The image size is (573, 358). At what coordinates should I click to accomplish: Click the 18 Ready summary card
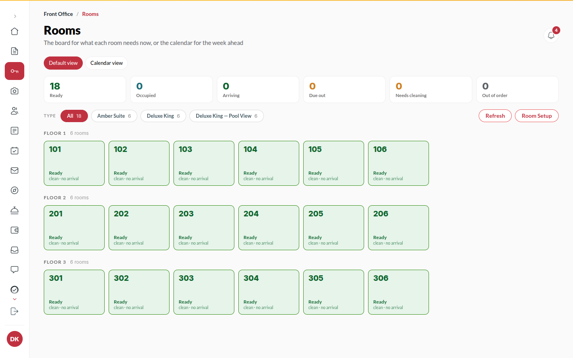click(x=85, y=89)
